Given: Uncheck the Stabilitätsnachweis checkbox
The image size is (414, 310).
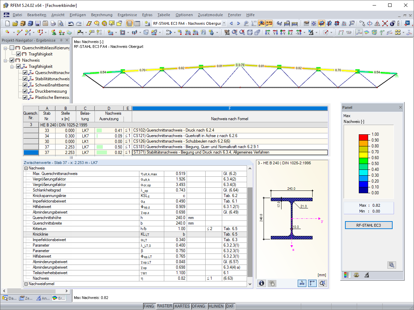Looking at the screenshot, I should click(x=25, y=79).
